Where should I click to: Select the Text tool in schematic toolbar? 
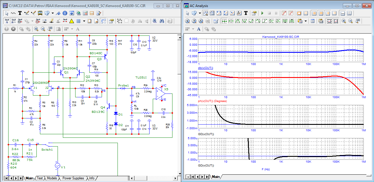click(x=20, y=13)
